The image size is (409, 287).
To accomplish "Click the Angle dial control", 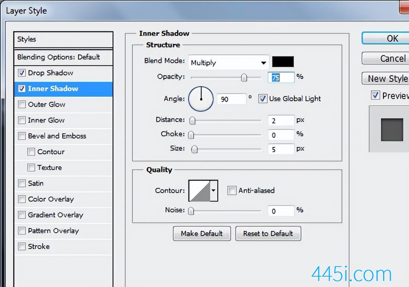I will (201, 99).
